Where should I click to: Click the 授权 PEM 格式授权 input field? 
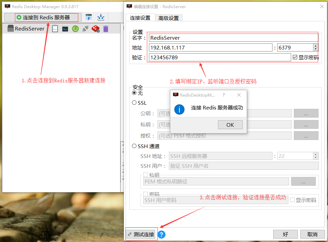[224, 136]
